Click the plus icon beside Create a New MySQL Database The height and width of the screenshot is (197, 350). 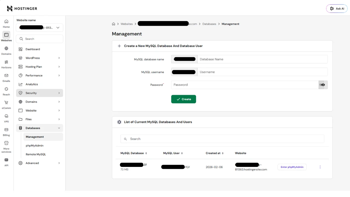[x=119, y=46]
